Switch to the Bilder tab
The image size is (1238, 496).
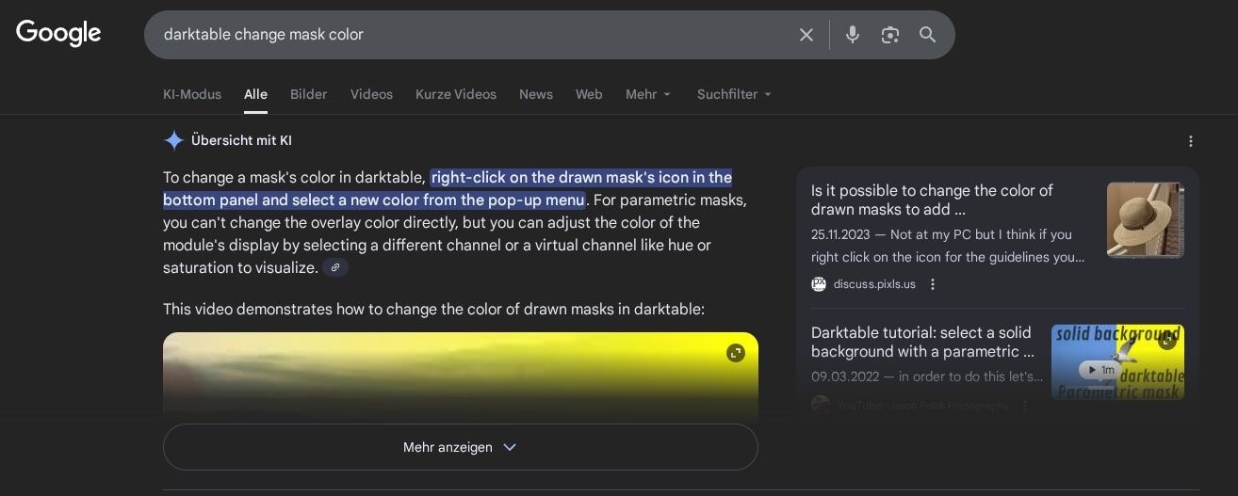(308, 94)
